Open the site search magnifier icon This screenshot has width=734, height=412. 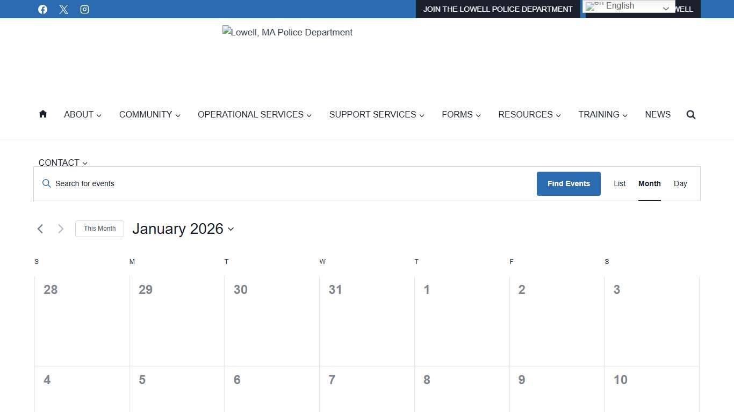point(691,114)
